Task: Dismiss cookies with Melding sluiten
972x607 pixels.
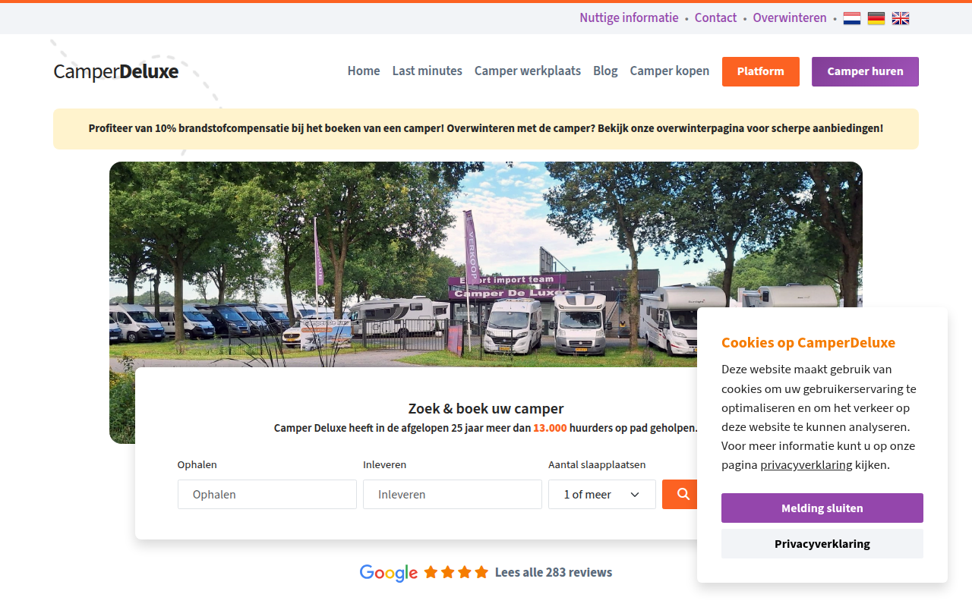Action: point(822,508)
